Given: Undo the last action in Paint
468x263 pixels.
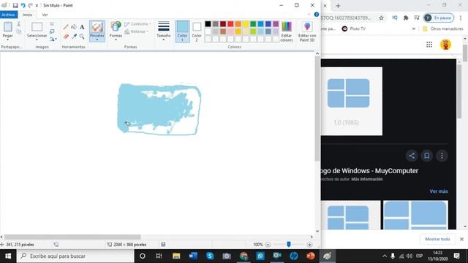Looking at the screenshot, I should [23, 5].
